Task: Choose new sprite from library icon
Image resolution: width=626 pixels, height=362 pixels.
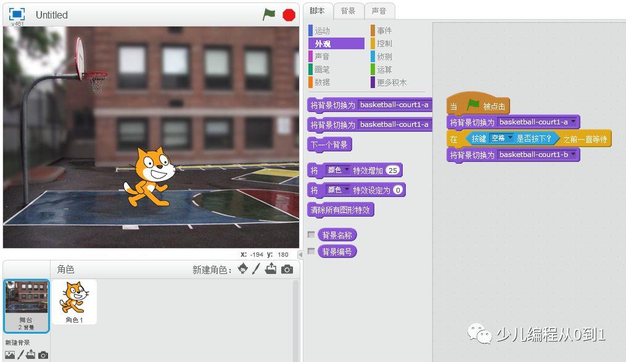Action: click(x=242, y=269)
